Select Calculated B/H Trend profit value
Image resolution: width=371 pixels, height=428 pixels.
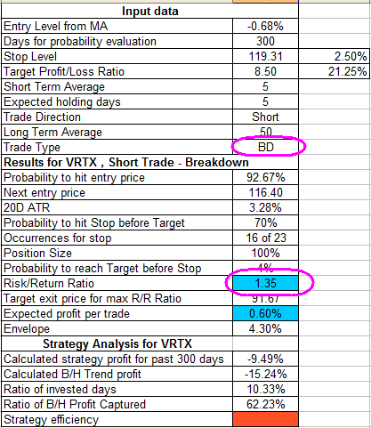(265, 374)
